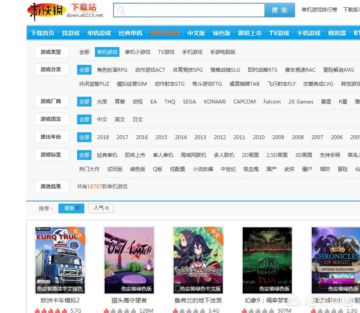Click the magnifying glass icon in search box
Image resolution: width=360 pixels, height=313 pixels.
tap(122, 9)
